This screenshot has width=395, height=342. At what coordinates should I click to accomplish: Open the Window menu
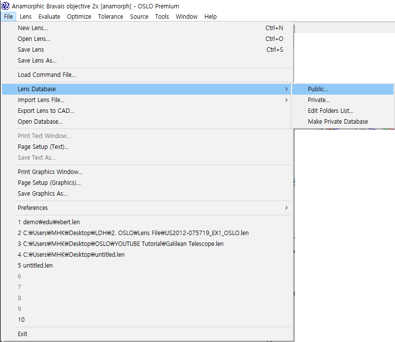click(x=186, y=17)
